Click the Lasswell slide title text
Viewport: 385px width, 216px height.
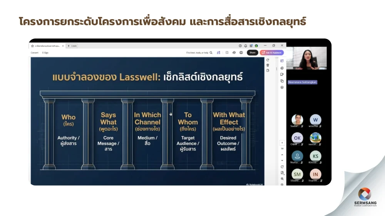(x=147, y=77)
